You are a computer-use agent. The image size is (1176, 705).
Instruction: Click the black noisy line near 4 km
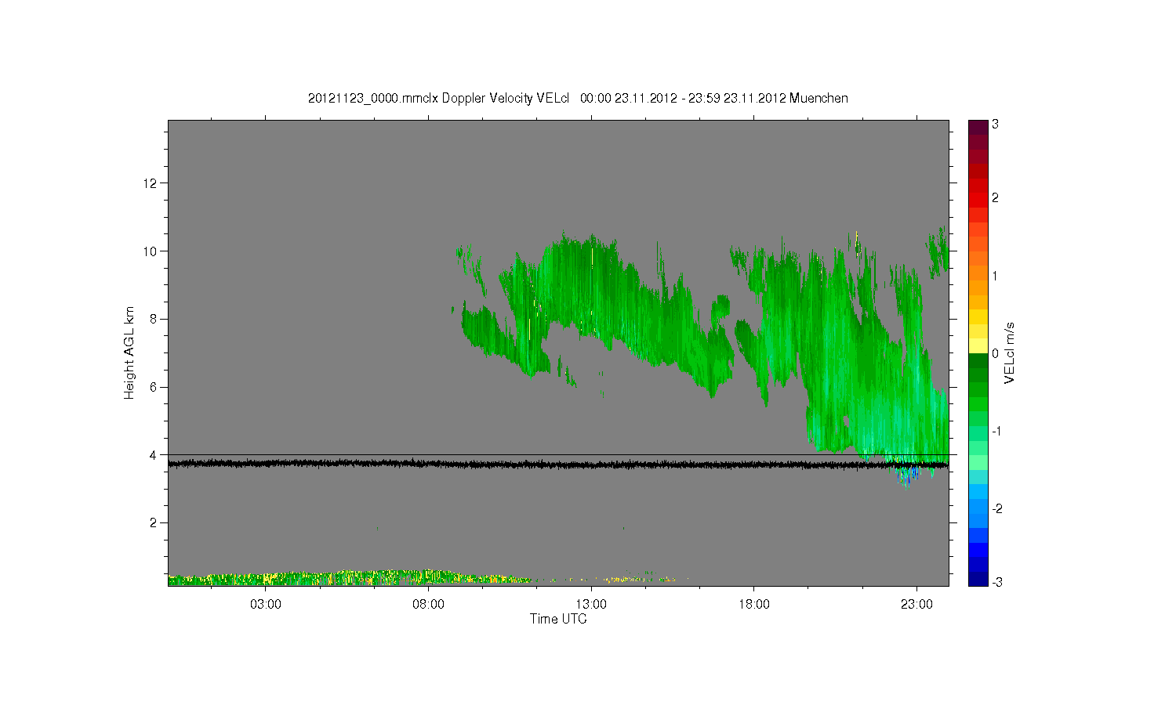558,465
